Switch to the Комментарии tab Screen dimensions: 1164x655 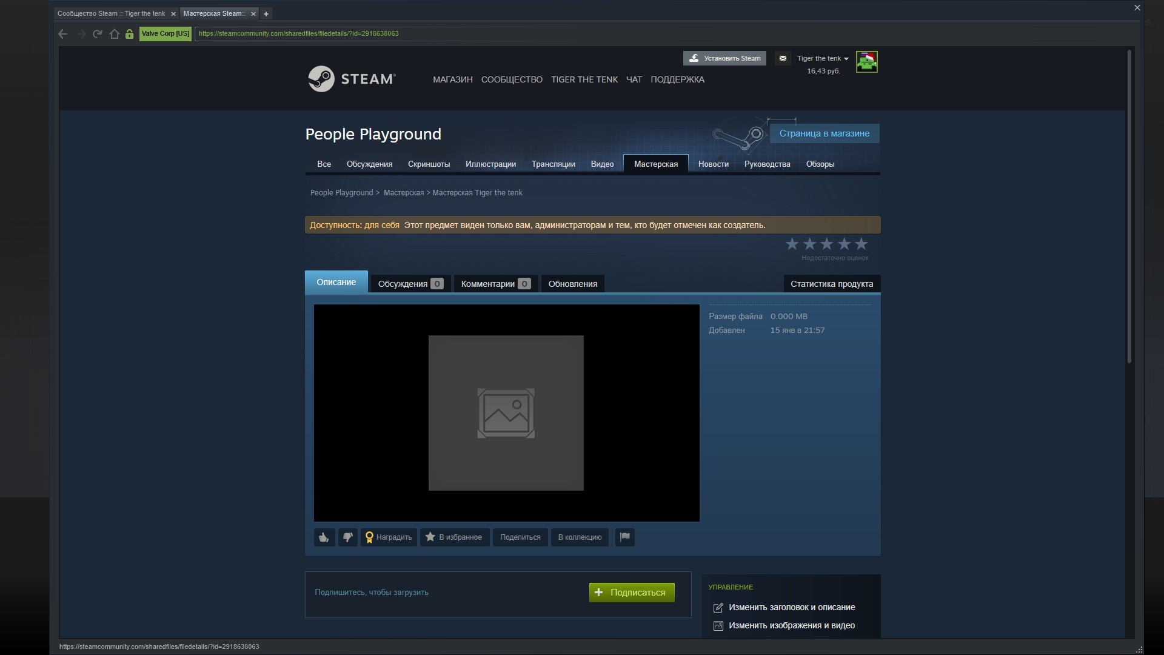[x=489, y=283]
